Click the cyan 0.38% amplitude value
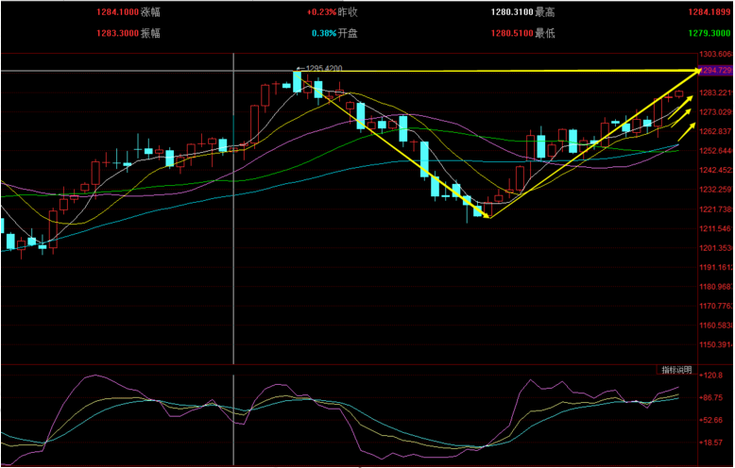 tap(324, 32)
